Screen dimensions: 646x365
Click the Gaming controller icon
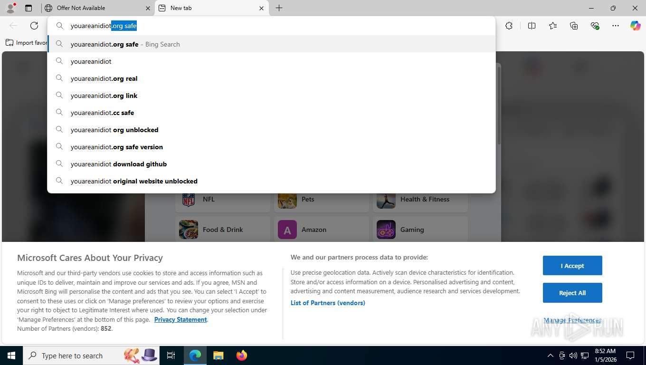click(386, 230)
